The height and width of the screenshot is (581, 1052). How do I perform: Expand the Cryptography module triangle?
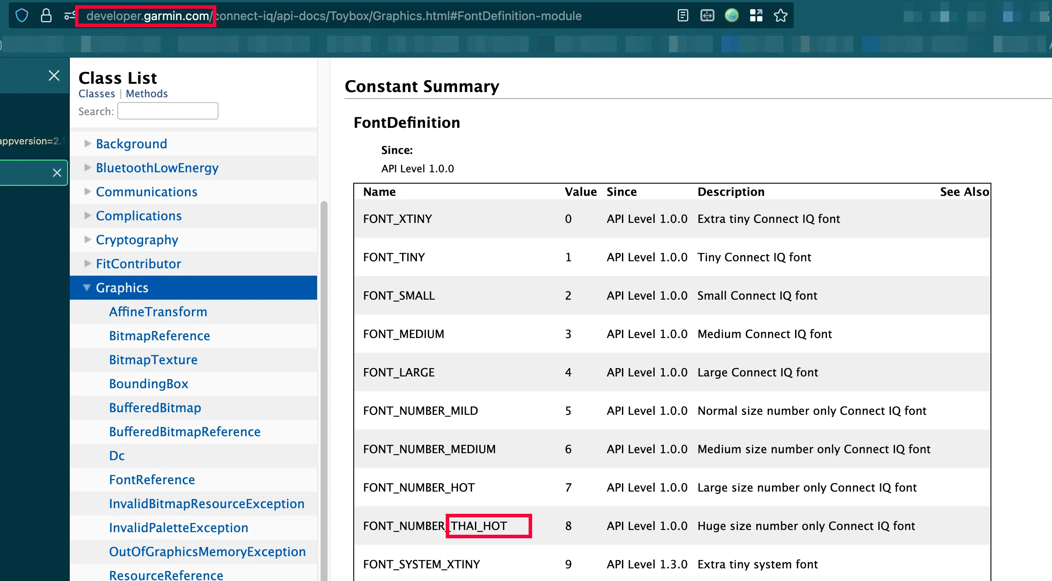tap(87, 239)
